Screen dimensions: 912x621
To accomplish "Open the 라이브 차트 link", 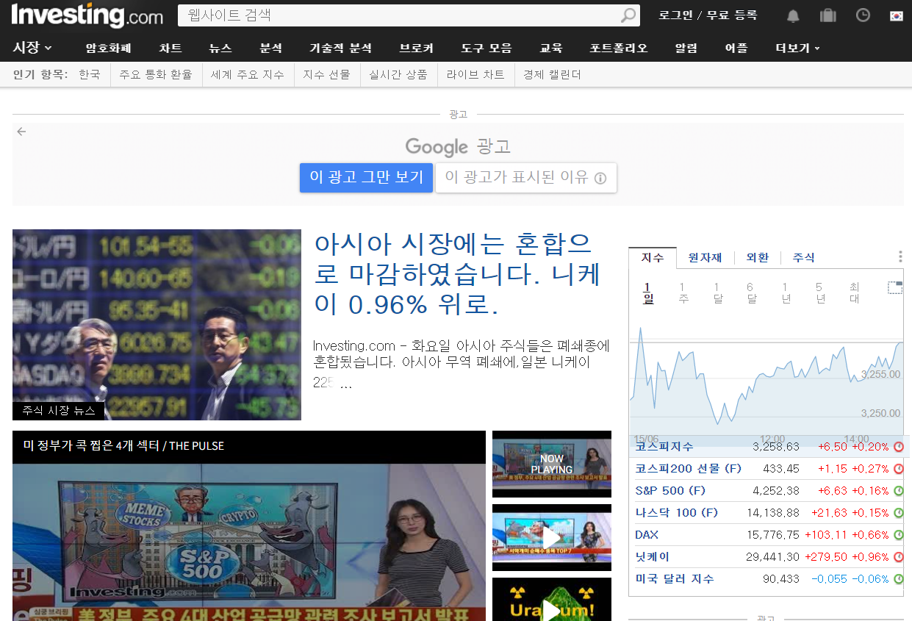I will (475, 74).
